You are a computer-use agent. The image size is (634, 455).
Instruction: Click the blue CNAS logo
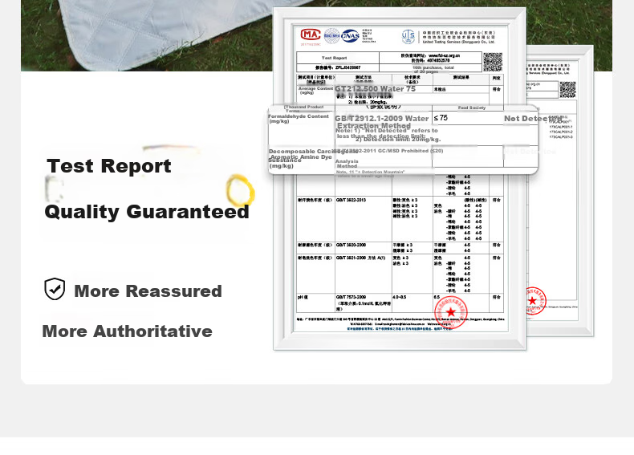point(350,36)
